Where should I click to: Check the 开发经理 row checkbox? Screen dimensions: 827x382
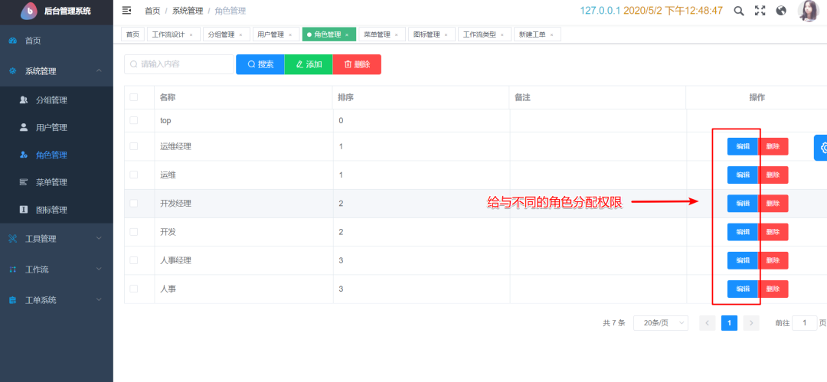coord(134,203)
